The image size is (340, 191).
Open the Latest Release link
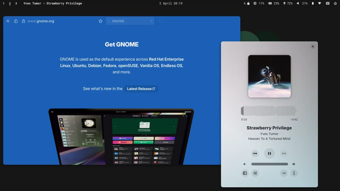point(141,89)
